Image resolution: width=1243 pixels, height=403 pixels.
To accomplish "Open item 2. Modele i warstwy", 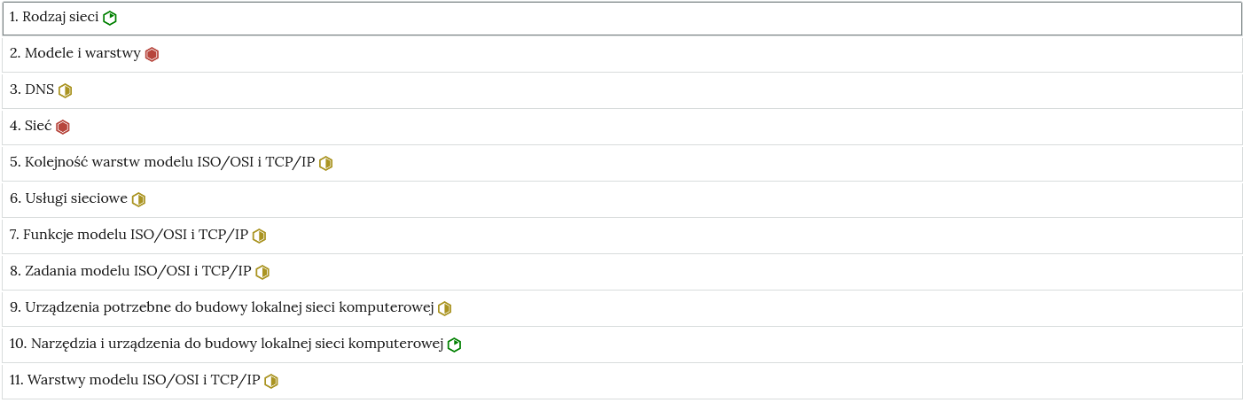I will (621, 54).
